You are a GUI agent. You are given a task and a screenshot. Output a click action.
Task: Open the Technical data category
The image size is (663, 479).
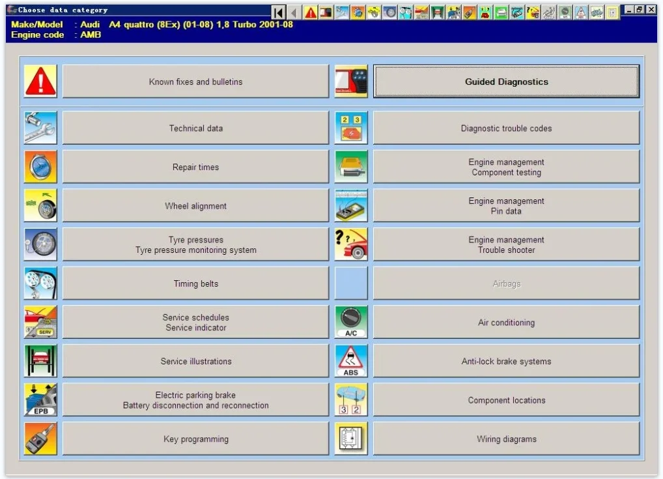[x=196, y=128]
